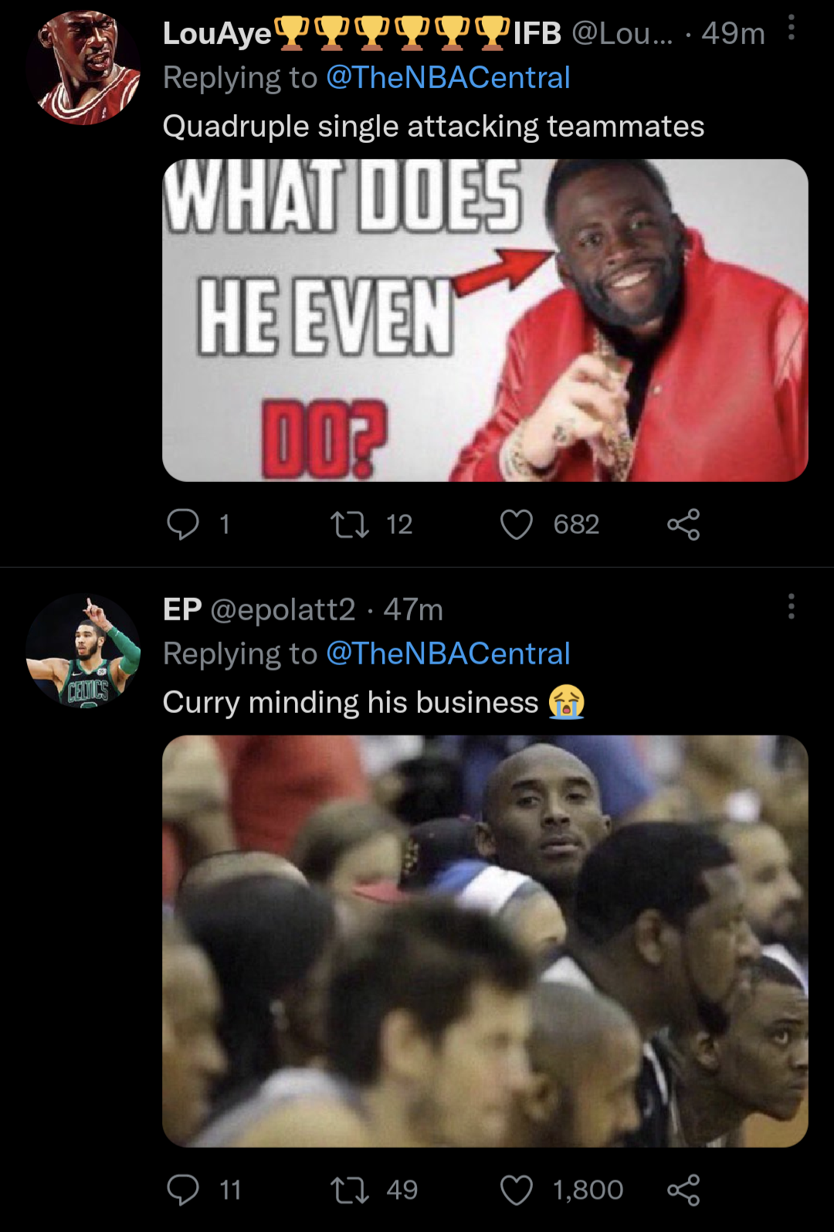Retweet the Curry minding his business tweet
Screen dimensions: 834x1232
click(x=350, y=1190)
